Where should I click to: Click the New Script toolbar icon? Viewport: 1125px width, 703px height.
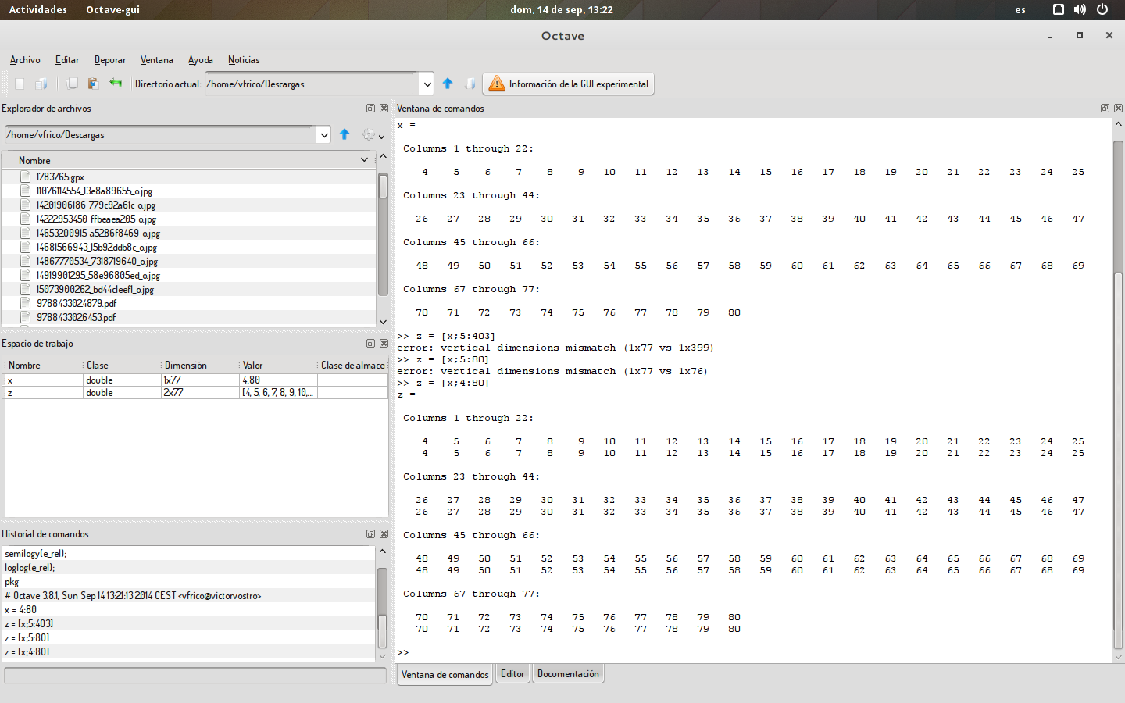(x=20, y=84)
